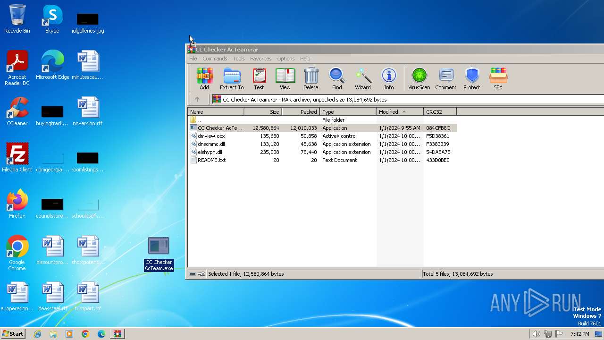The image size is (604, 340).
Task: Click the status bar key/disk icon
Action: [197, 274]
